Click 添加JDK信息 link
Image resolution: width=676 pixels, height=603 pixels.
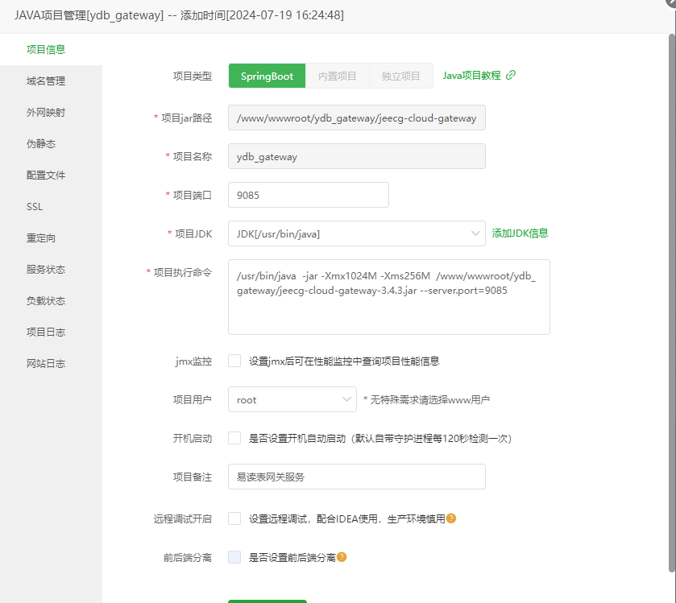520,233
